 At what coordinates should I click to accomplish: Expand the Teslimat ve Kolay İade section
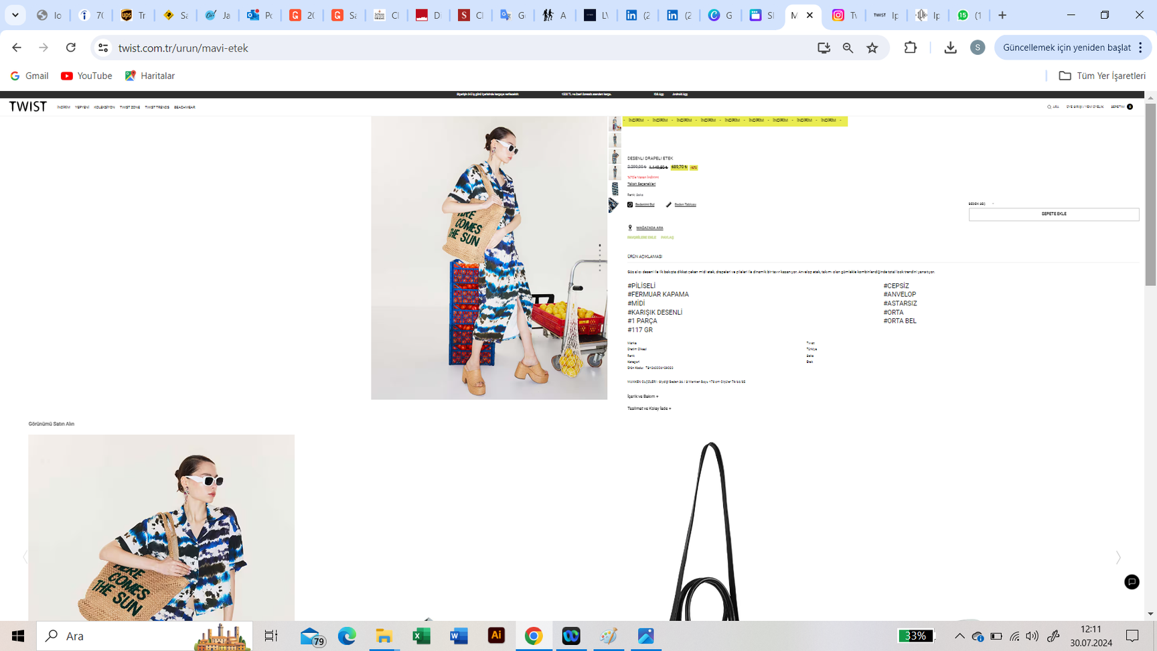pyautogui.click(x=649, y=409)
